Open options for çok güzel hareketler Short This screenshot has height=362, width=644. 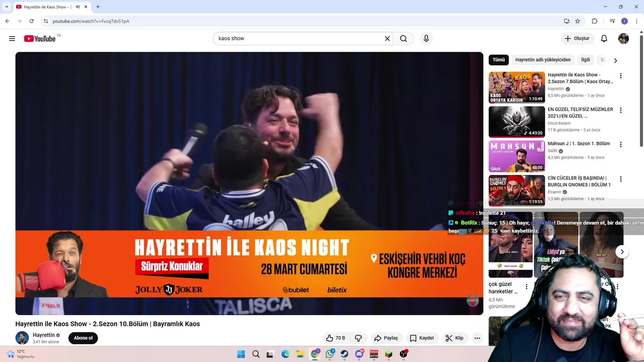(526, 287)
